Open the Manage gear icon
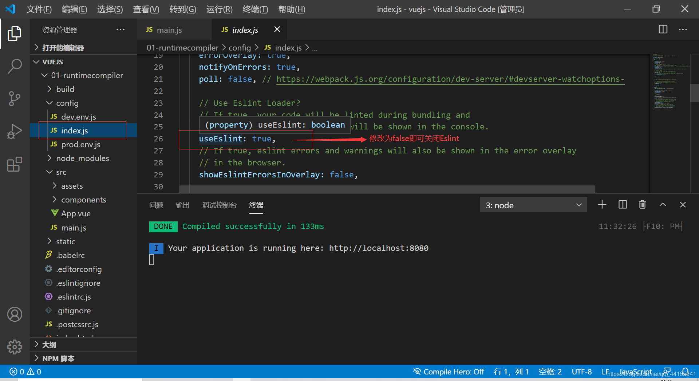699x381 pixels. point(15,347)
